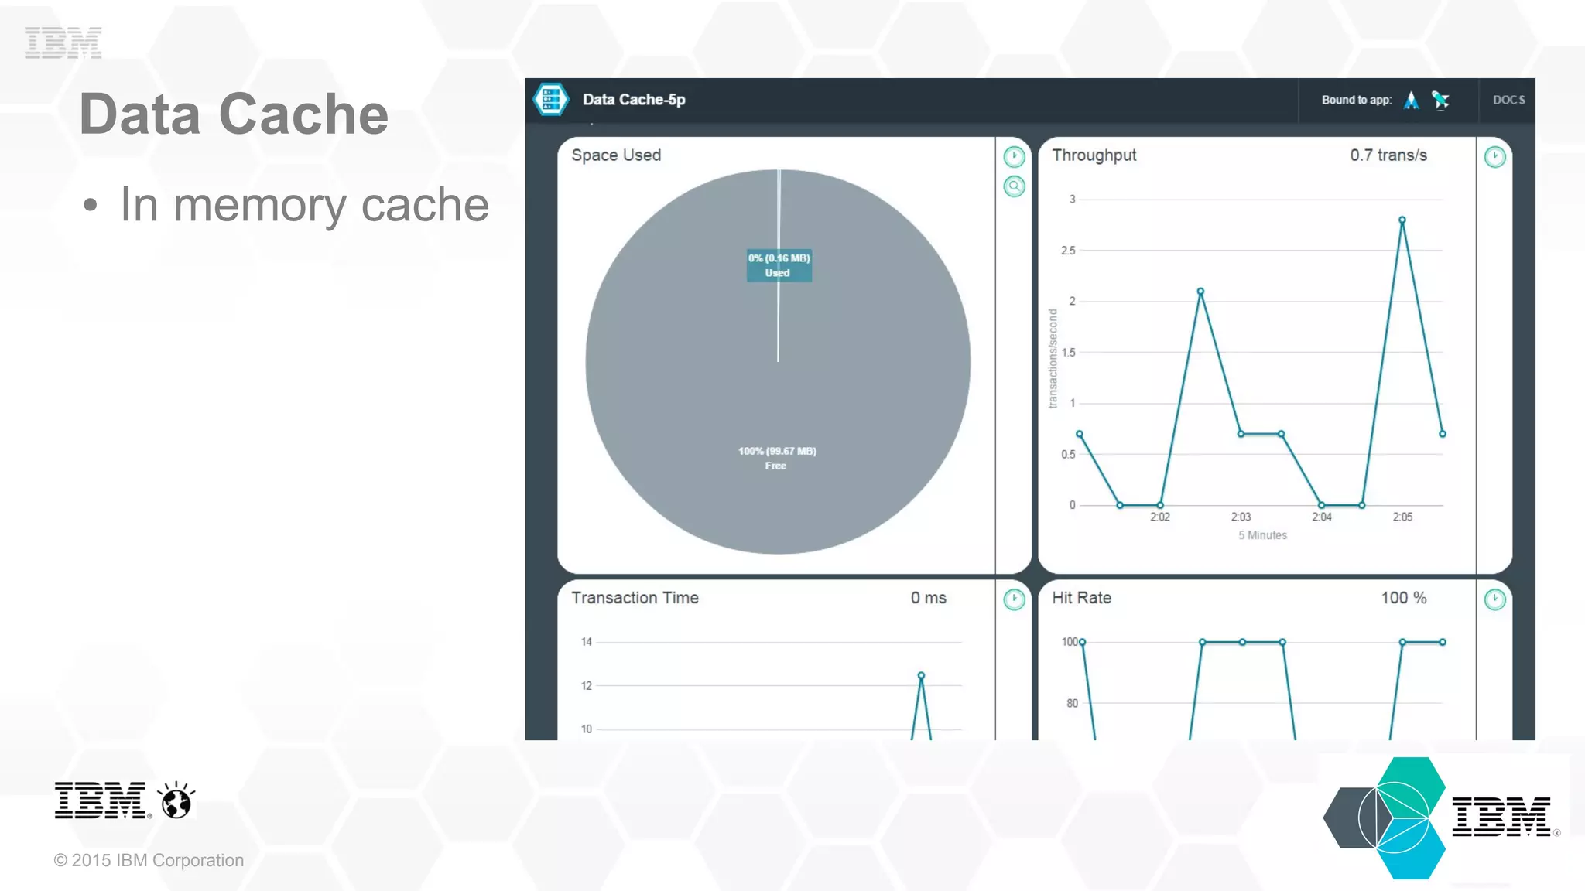Click the '0% (0.16 MB) Used' pie label
This screenshot has width=1585, height=891.
coord(779,265)
